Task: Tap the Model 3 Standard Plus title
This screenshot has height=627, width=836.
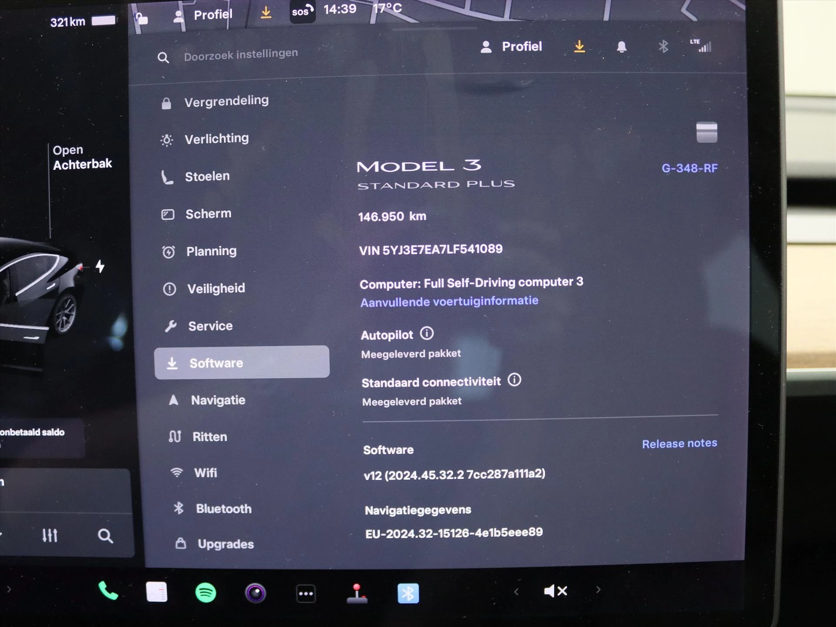Action: pos(436,174)
